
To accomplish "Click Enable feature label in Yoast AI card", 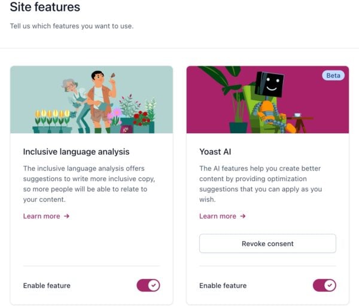I will click(x=223, y=286).
